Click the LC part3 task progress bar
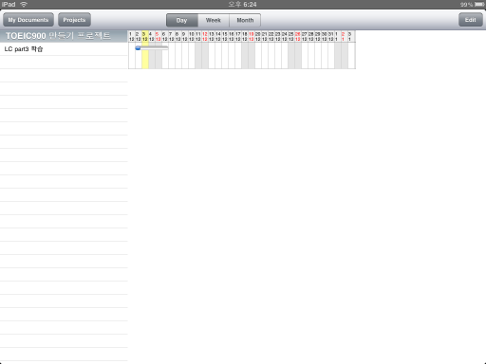This screenshot has width=486, height=364. pos(152,48)
